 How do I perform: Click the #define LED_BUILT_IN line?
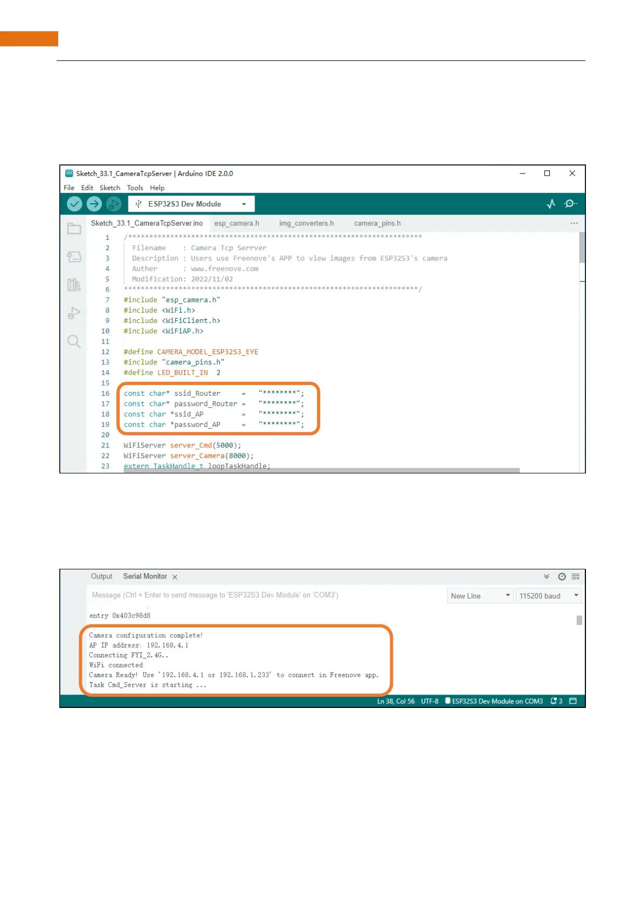[172, 373]
